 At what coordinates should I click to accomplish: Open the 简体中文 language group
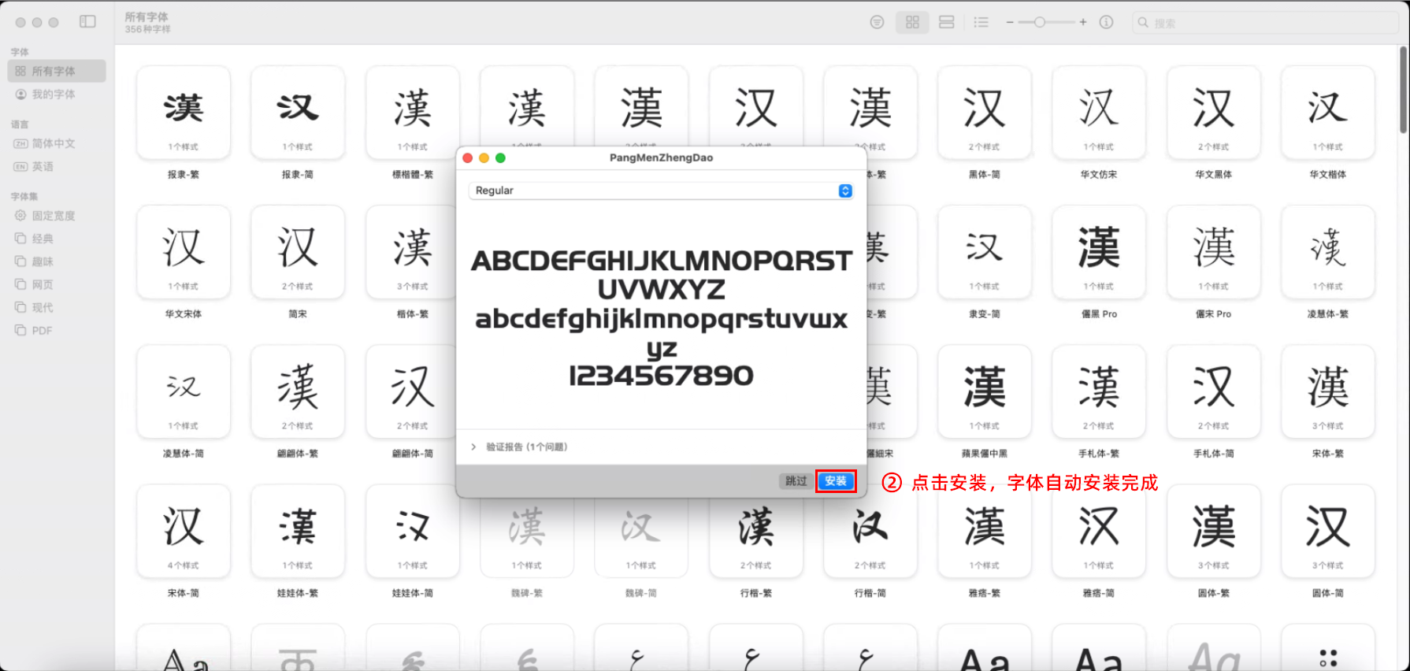click(x=57, y=143)
